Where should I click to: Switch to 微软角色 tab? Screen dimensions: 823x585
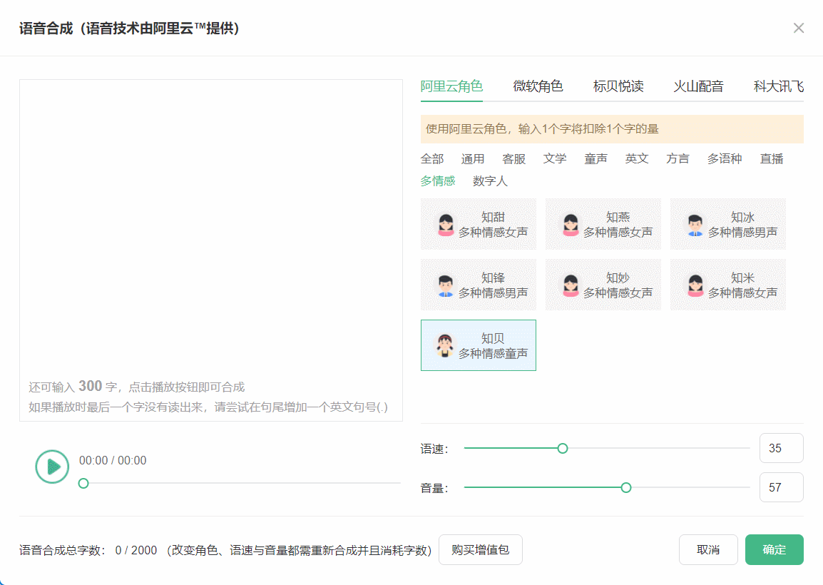538,86
